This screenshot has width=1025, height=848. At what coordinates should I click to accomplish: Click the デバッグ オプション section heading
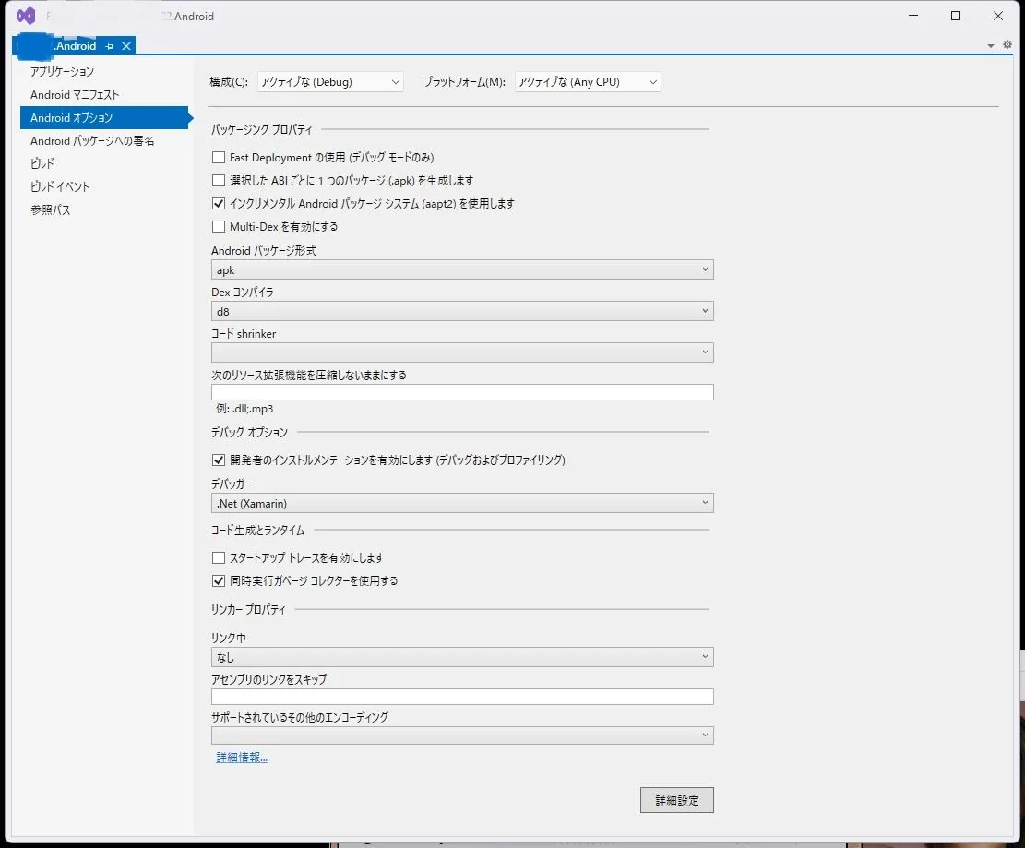click(249, 432)
